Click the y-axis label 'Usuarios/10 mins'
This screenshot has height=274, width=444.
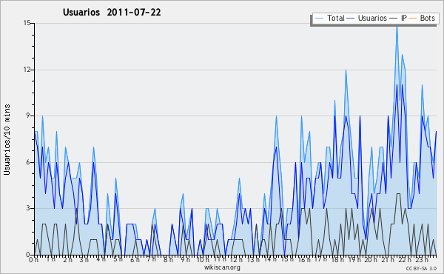[7, 139]
